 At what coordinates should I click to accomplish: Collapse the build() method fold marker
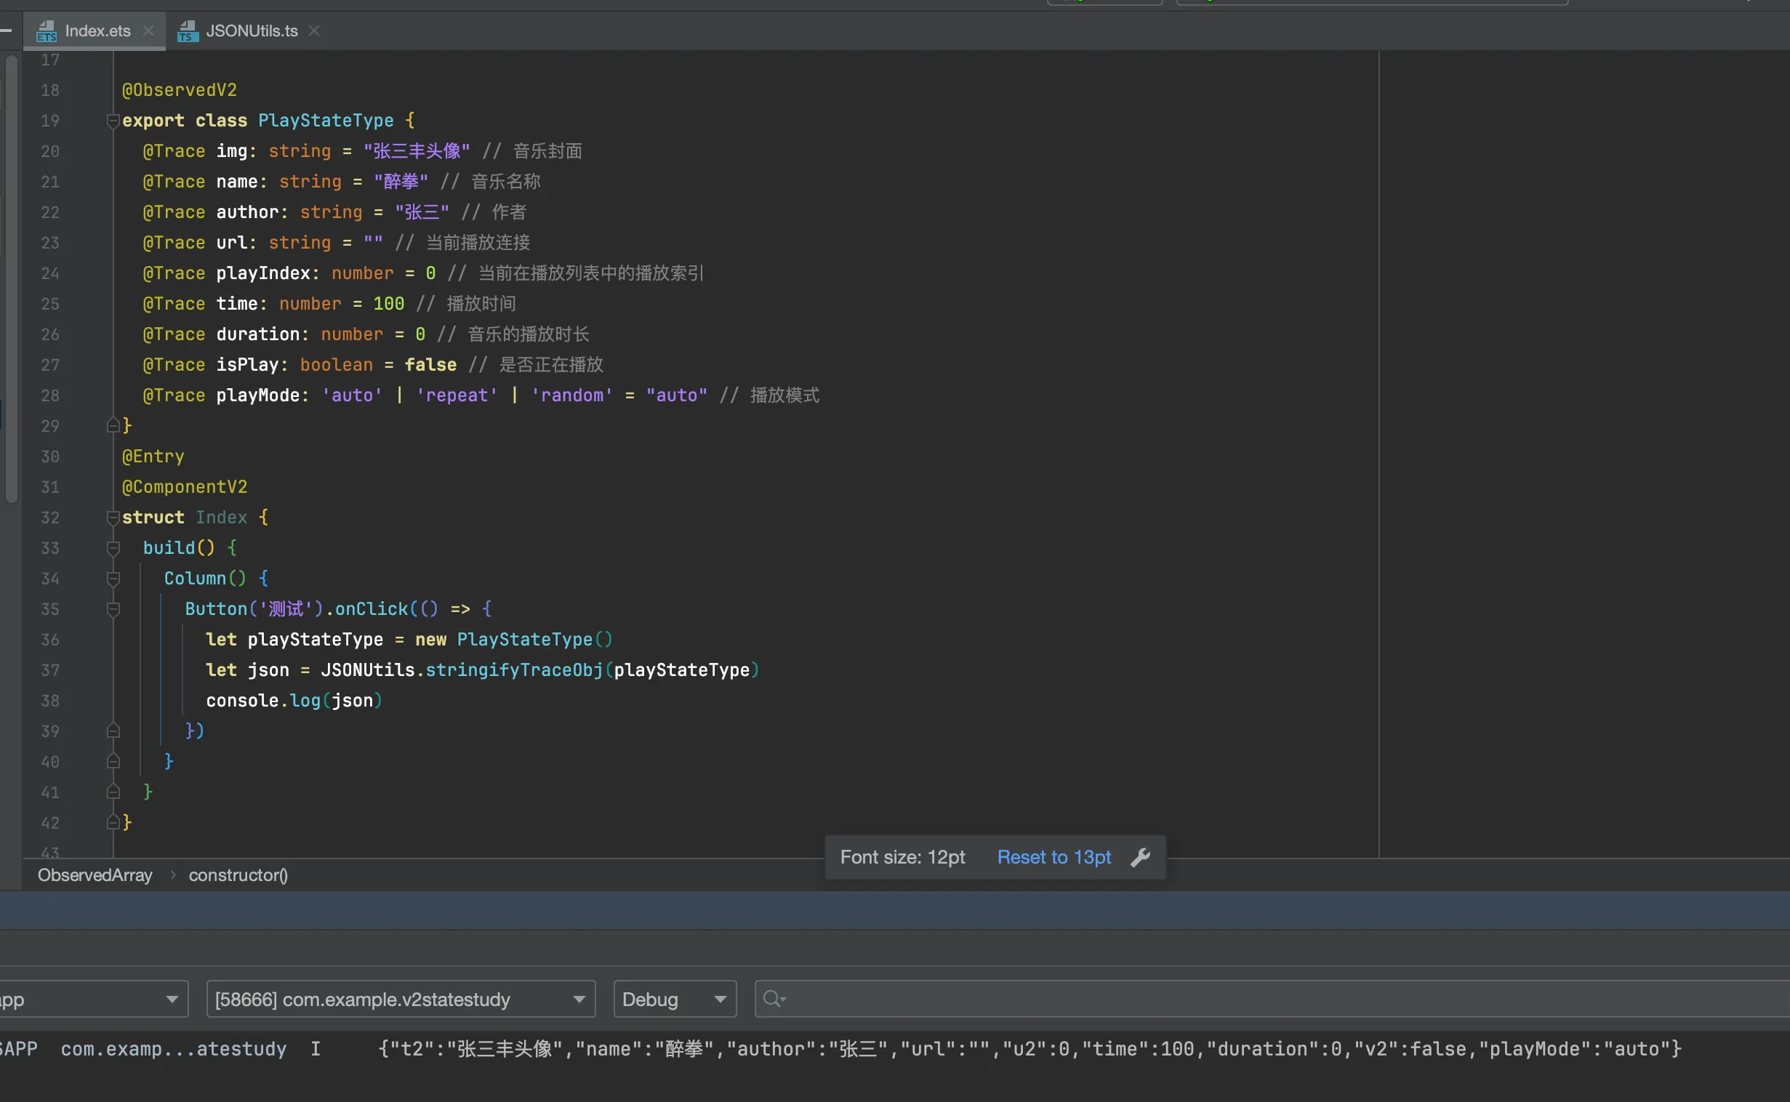[x=113, y=548]
